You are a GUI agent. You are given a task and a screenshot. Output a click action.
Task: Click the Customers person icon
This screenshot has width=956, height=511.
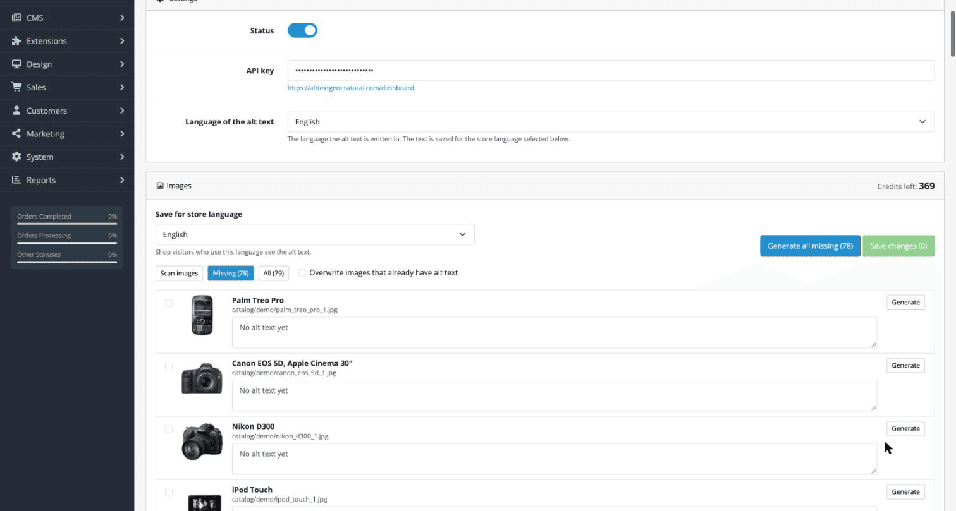click(x=16, y=111)
